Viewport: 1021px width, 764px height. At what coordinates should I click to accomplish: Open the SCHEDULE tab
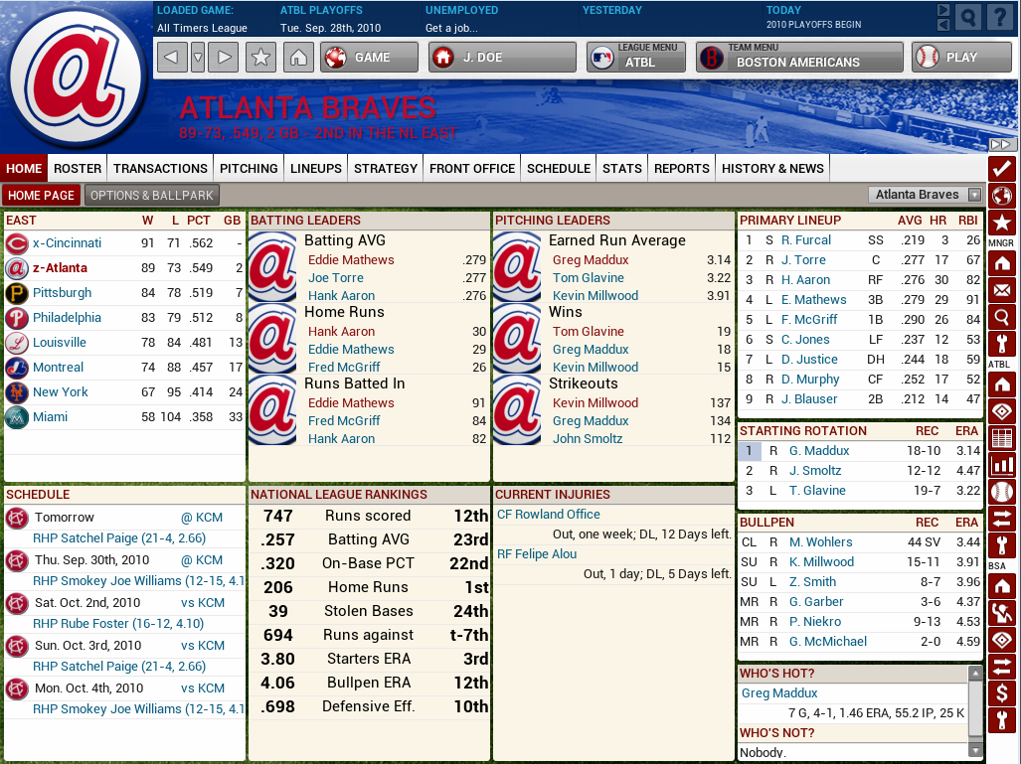559,169
